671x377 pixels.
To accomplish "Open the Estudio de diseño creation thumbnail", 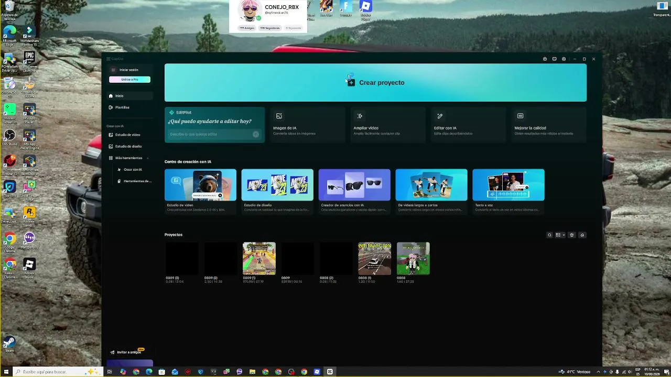I will coord(277,185).
